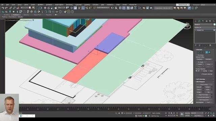Click the object name input field

204,25
